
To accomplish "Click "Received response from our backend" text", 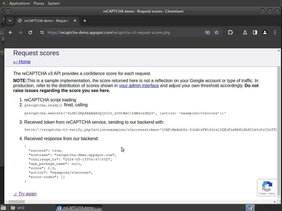I will pyautogui.click(x=61, y=138).
